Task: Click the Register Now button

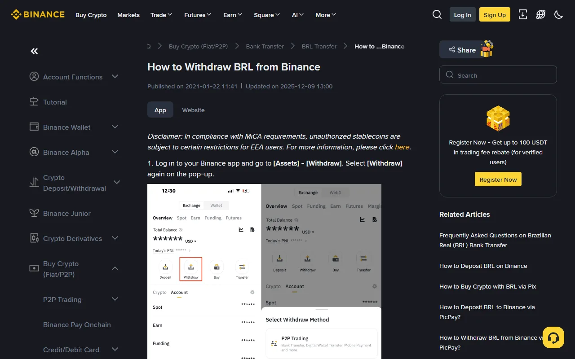Action: coord(498,179)
